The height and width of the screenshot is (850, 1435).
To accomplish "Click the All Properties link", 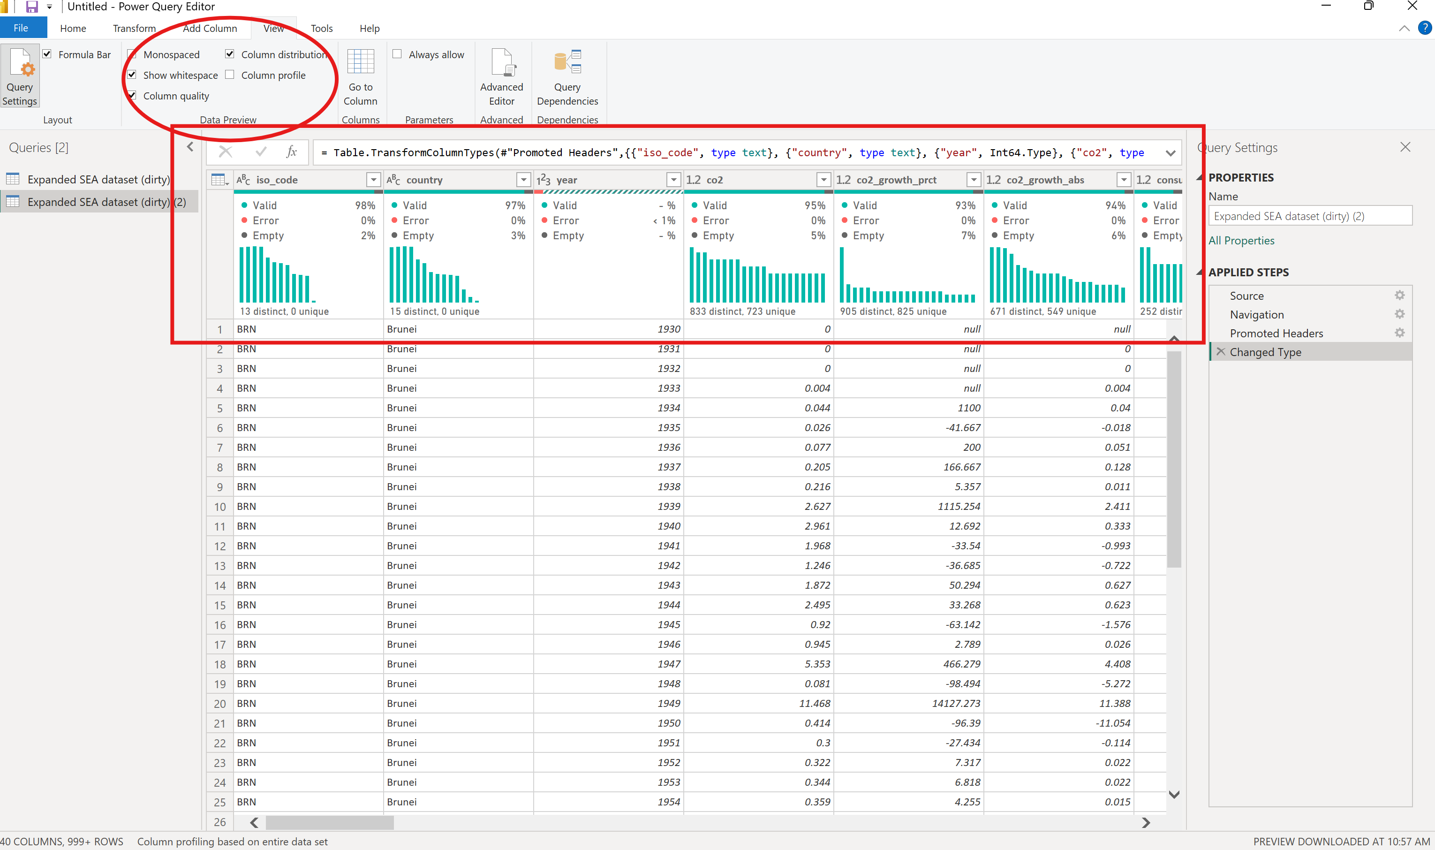I will click(x=1241, y=241).
